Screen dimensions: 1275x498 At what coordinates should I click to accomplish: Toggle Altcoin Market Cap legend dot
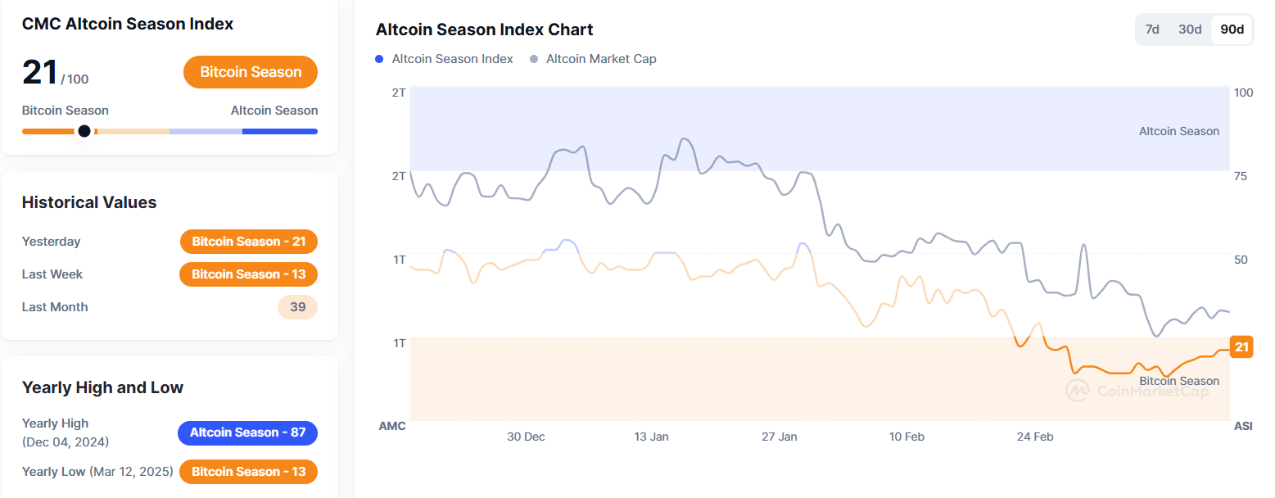tap(534, 59)
